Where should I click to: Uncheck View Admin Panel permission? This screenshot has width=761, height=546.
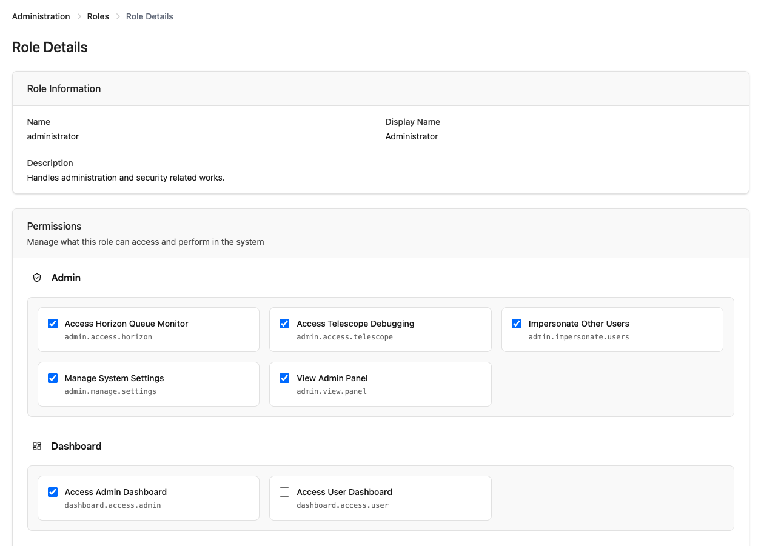tap(284, 378)
